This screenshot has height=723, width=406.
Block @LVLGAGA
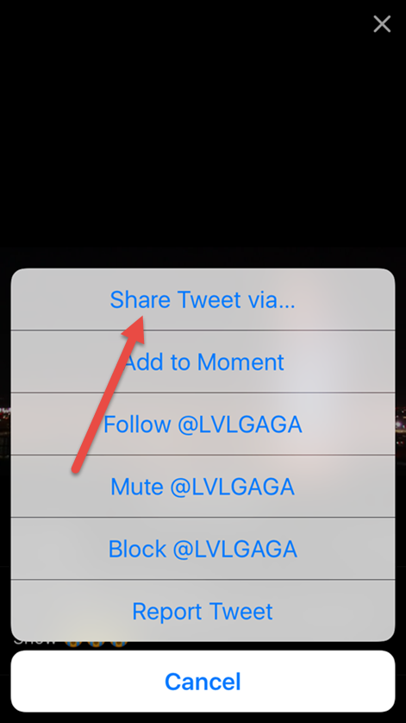pos(203,548)
